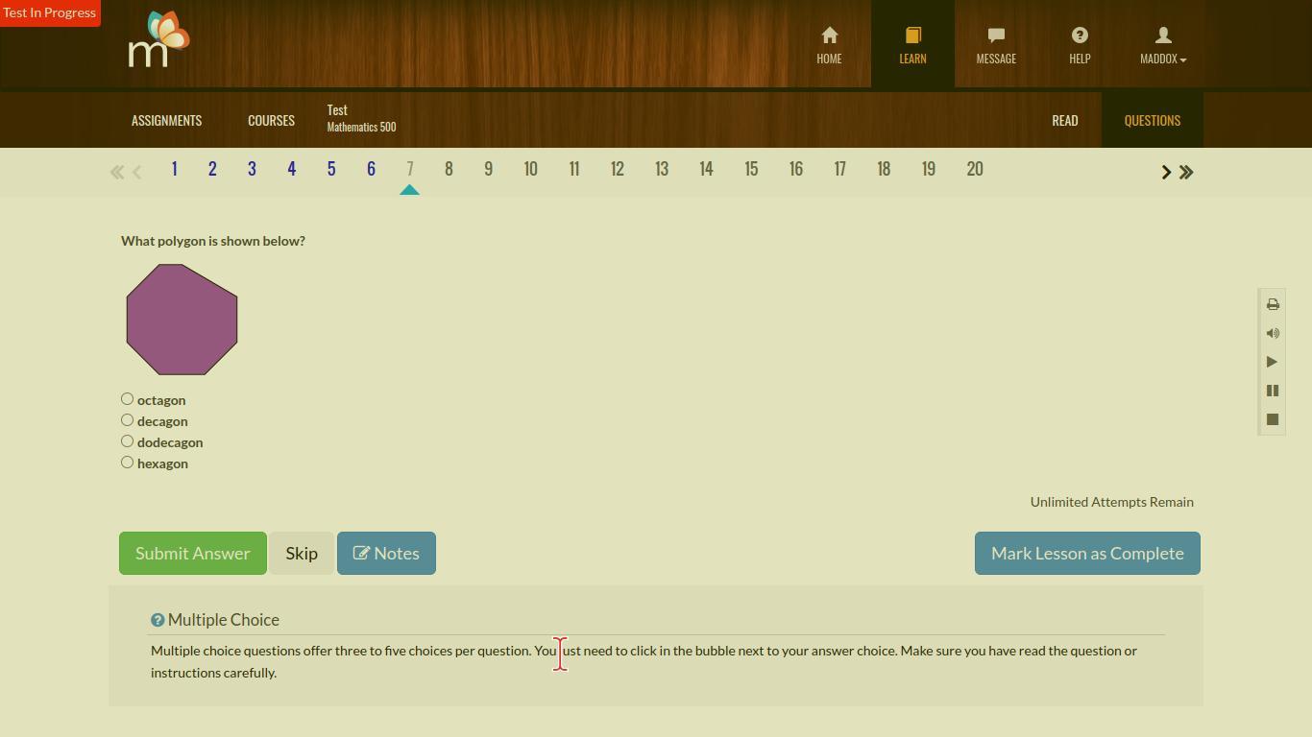Click the butterfly logo

pos(159,40)
